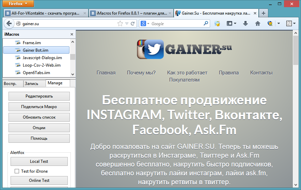The image size is (301, 190).
Task: Open the Помощь button
Action: point(39,138)
